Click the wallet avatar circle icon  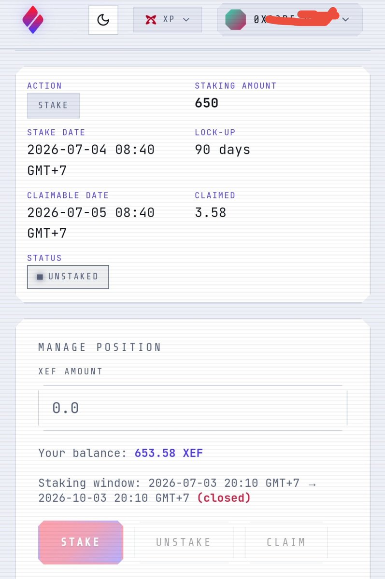coord(235,19)
